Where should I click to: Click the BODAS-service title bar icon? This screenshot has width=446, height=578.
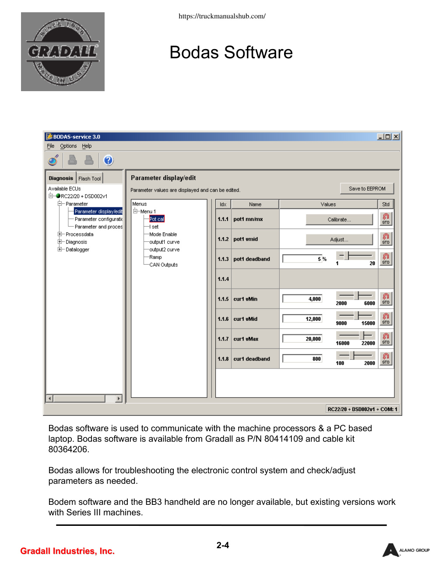click(49, 137)
